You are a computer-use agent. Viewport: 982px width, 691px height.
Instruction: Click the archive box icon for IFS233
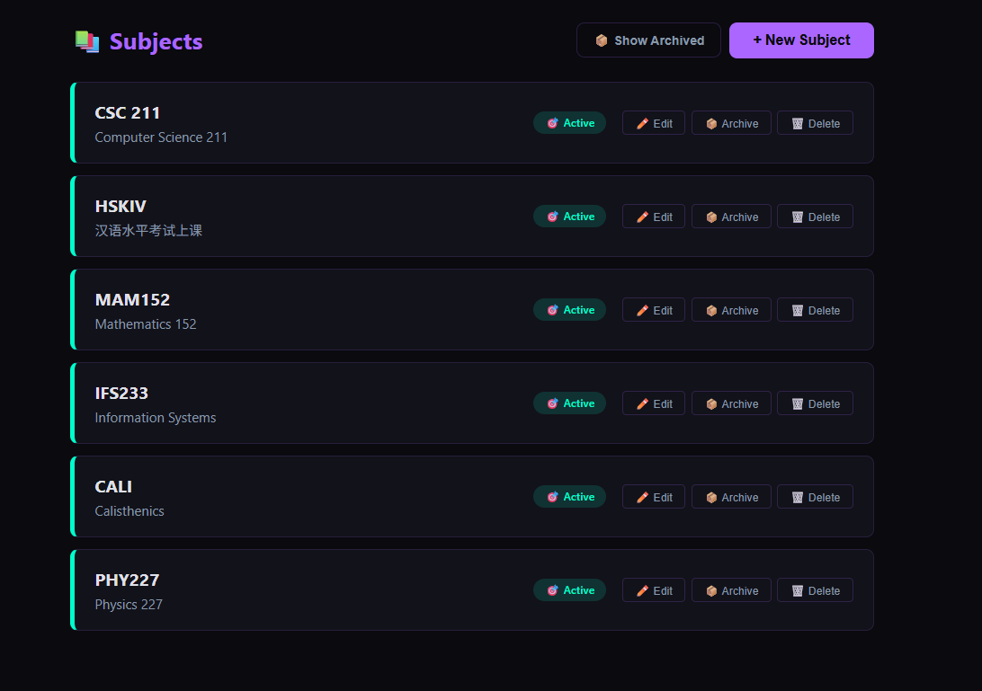[711, 404]
